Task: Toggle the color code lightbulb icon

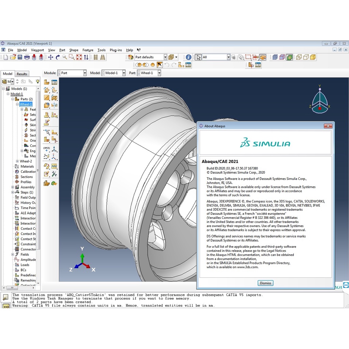Action: click(x=38, y=81)
